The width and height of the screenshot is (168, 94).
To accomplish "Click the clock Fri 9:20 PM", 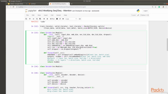I will [87, 1].
